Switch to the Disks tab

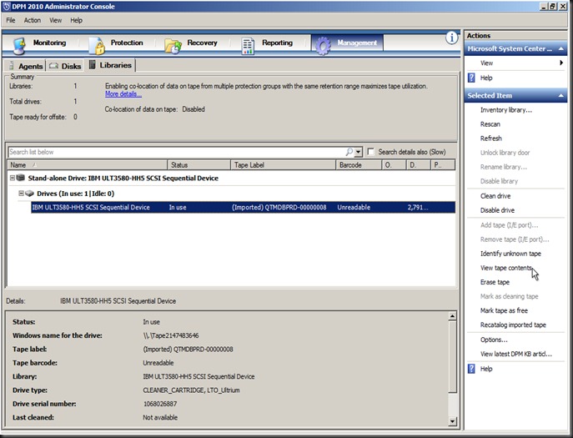tap(65, 66)
